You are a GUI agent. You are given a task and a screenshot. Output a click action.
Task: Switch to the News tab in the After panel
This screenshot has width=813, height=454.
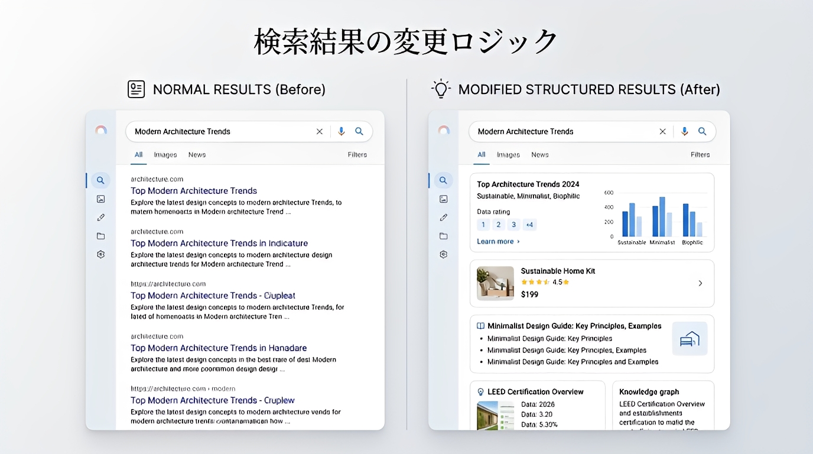[x=539, y=155]
